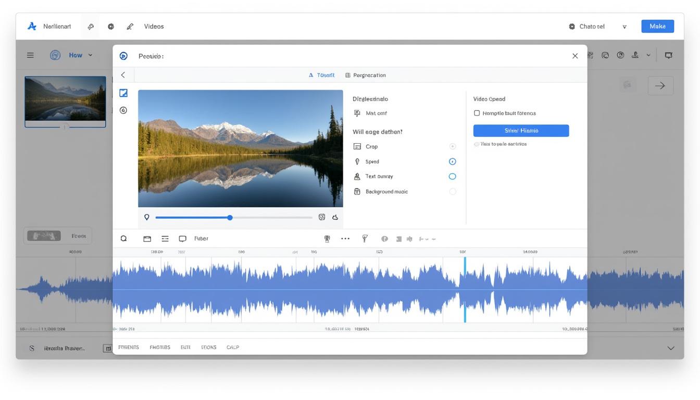
Task: Expand the chevron next to the upload icon
Action: coord(648,55)
